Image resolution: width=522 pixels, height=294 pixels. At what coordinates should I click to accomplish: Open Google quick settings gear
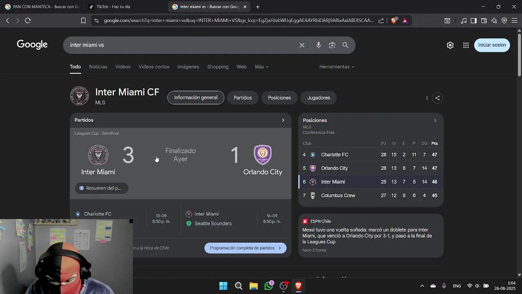click(450, 45)
